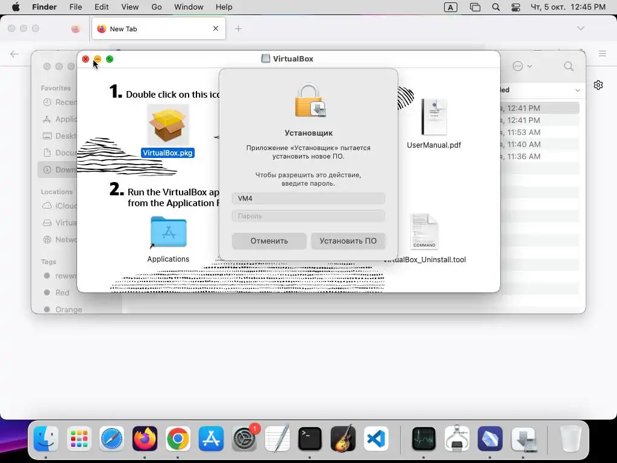617x463 pixels.
Task: Open iCloud Drive in Finder sidebar
Action: [60, 206]
